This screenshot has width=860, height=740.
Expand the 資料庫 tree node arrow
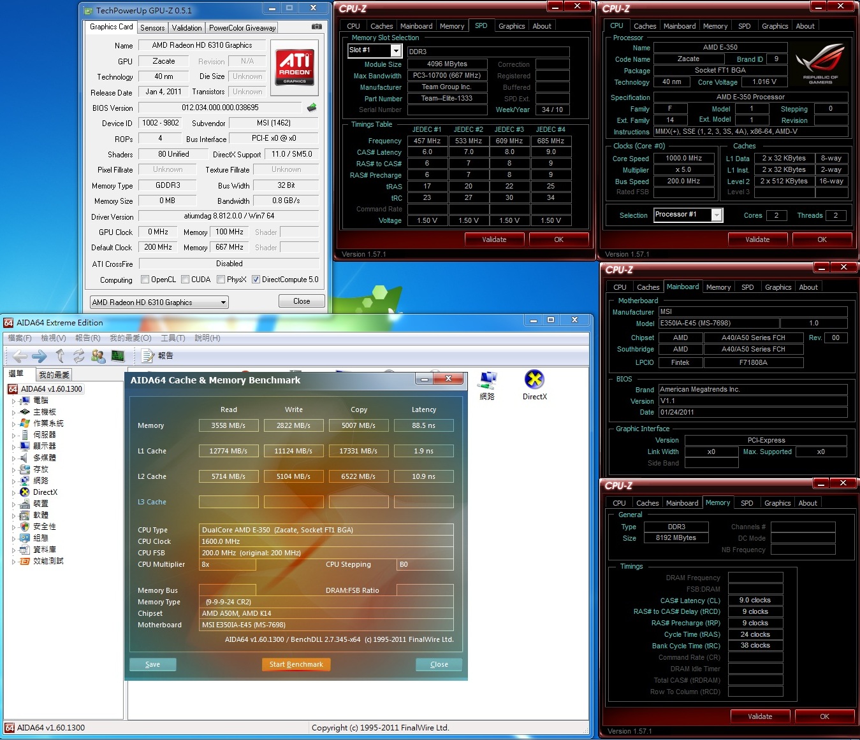(x=13, y=550)
